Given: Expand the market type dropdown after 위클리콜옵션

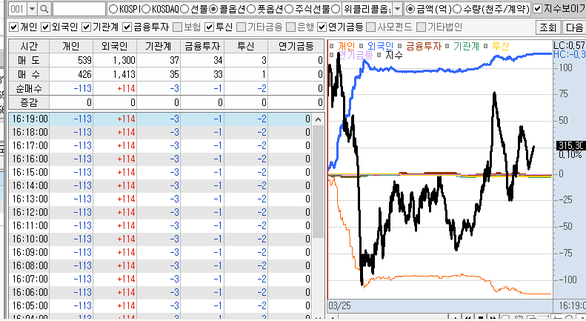Looking at the screenshot, I should (x=398, y=9).
